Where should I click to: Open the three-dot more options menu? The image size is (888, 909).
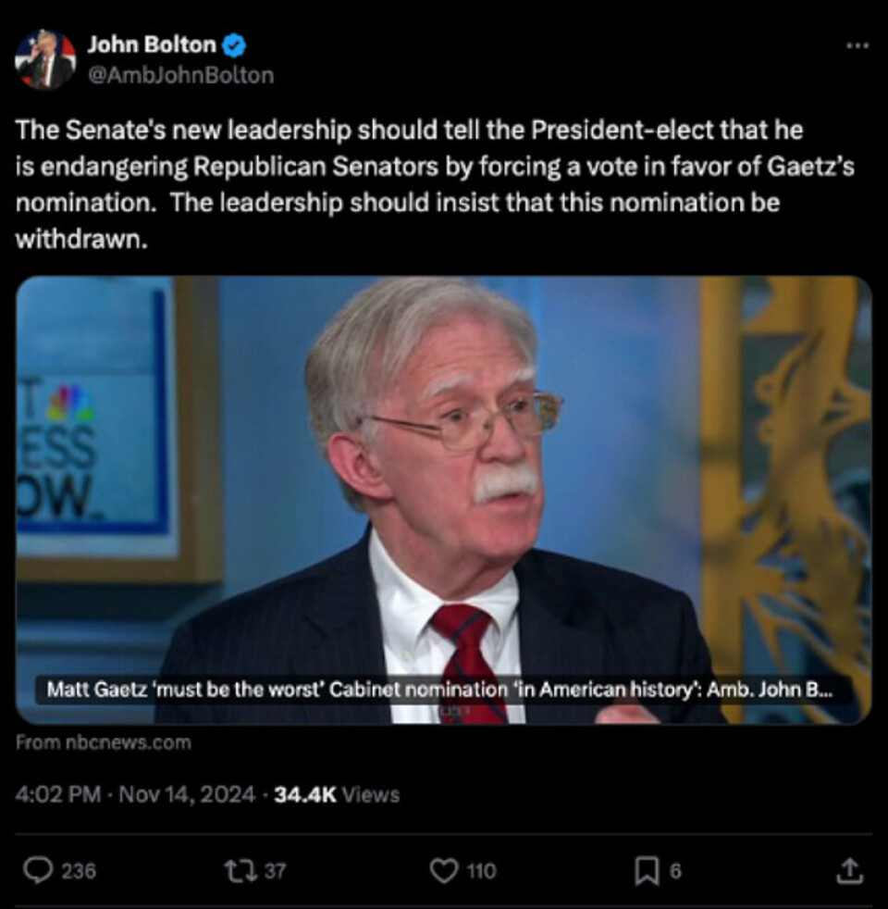(857, 45)
